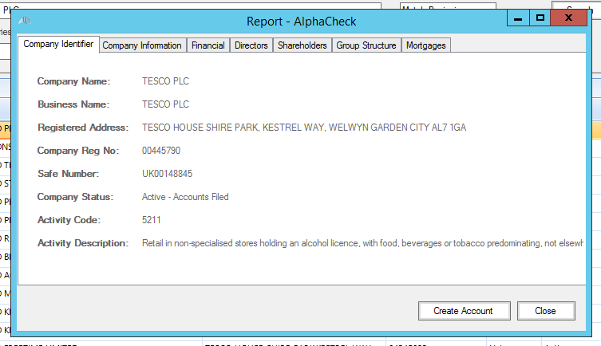Click the activity description Retail in non-specialised stores text
This screenshot has width=601, height=346.
pyautogui.click(x=362, y=243)
